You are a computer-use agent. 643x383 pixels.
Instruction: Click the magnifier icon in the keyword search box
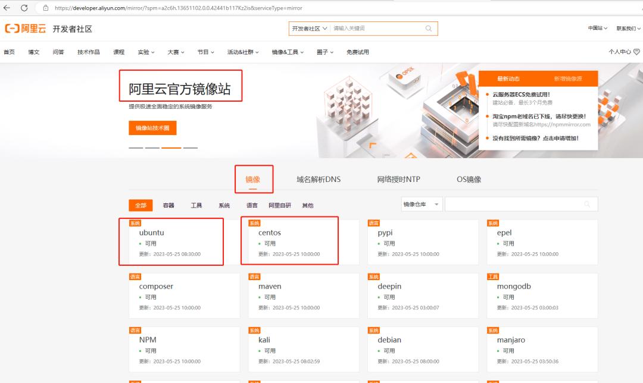click(x=428, y=28)
